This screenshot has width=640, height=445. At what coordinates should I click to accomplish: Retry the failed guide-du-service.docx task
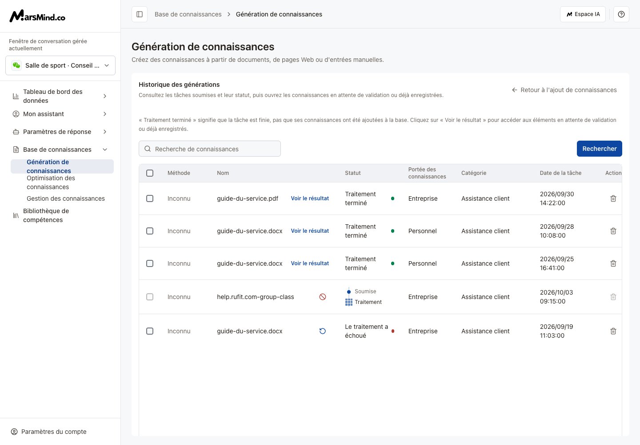click(323, 331)
